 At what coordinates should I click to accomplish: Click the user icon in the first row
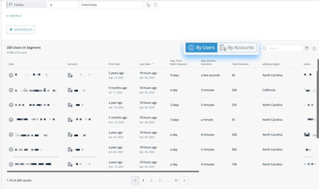point(11,75)
